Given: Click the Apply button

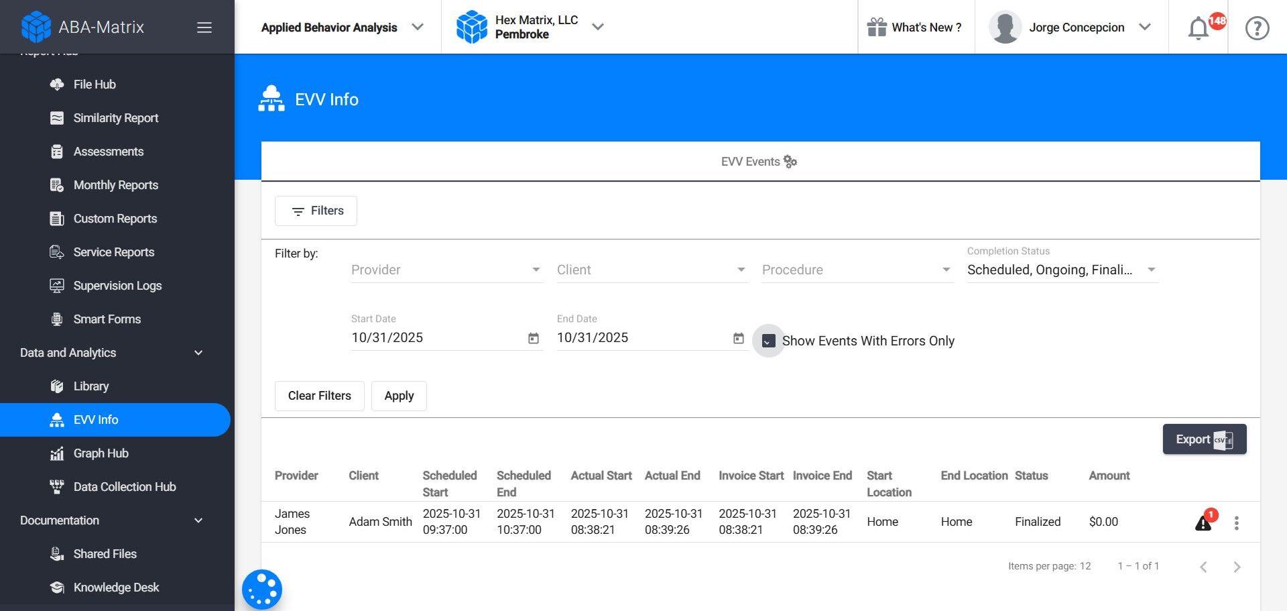Looking at the screenshot, I should coord(399,396).
